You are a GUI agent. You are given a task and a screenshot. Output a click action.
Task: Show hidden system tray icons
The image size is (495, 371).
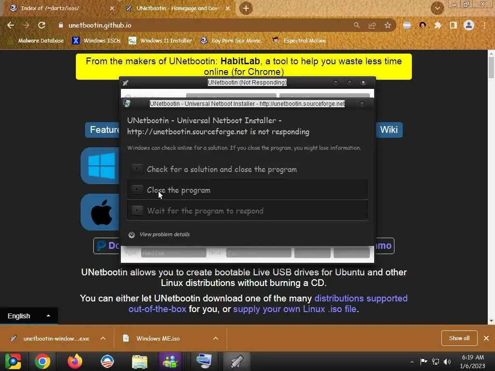click(x=412, y=362)
